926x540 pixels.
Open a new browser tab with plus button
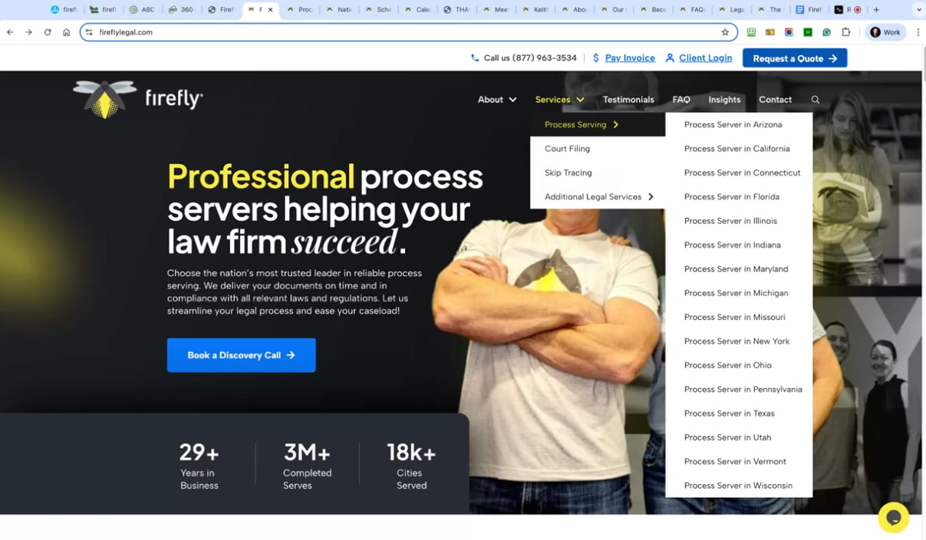tap(876, 10)
